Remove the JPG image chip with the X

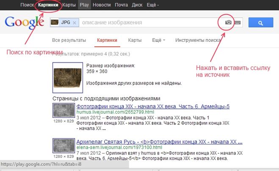pyautogui.click(x=75, y=23)
